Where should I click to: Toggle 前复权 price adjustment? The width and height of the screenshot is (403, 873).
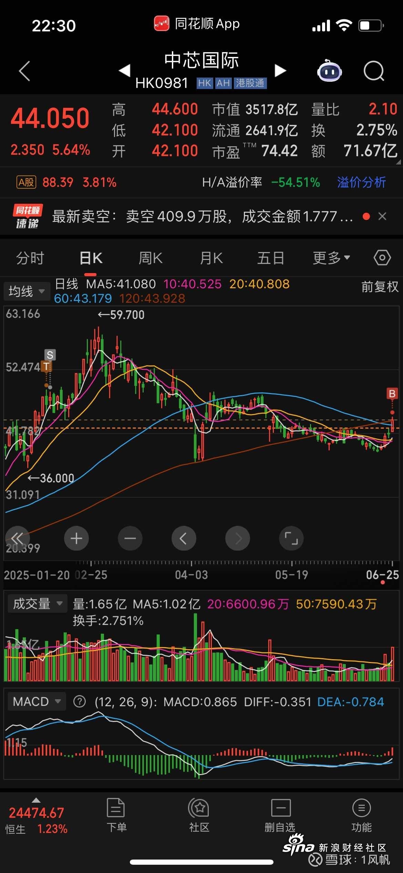click(x=380, y=287)
